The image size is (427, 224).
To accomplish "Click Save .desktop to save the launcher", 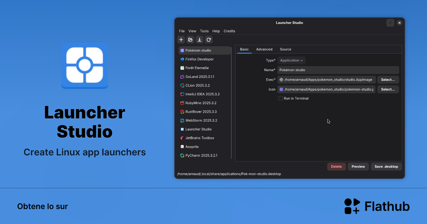I will tap(386, 166).
